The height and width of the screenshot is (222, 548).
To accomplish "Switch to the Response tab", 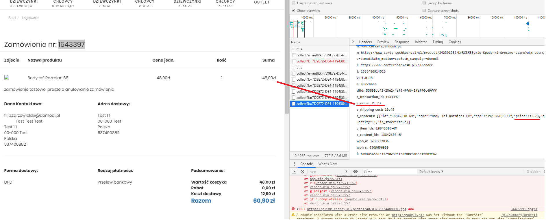I will [x=402, y=42].
